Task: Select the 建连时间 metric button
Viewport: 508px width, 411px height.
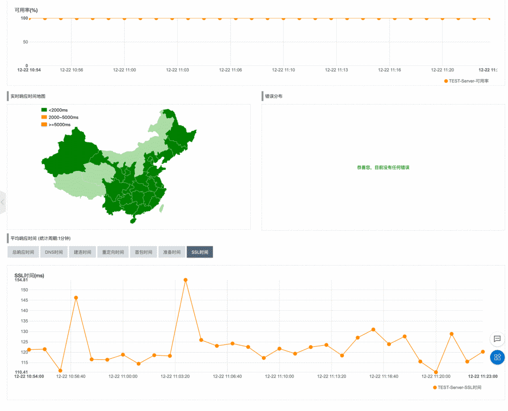Action: 82,251
